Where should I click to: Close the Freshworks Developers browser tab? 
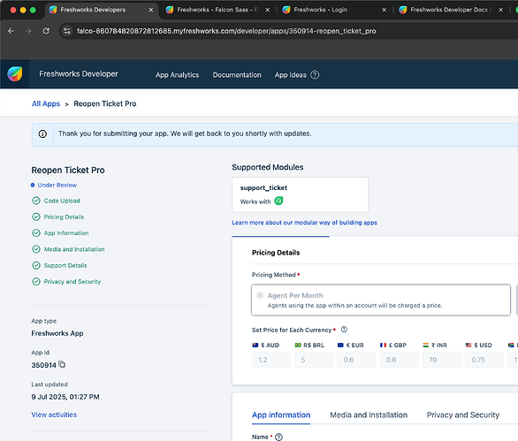(x=150, y=10)
